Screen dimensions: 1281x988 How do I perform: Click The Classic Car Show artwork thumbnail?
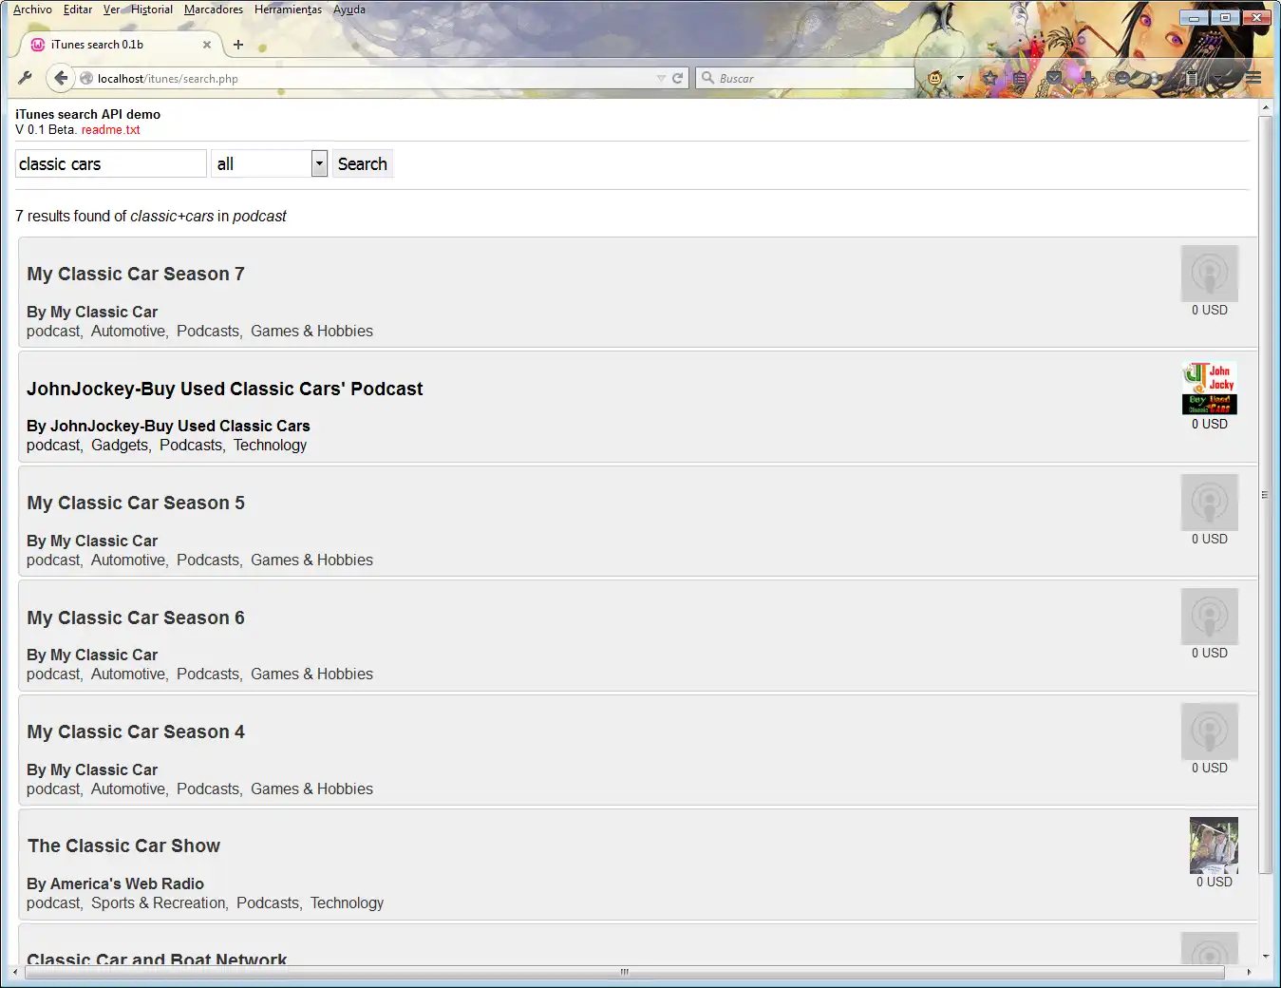point(1214,845)
